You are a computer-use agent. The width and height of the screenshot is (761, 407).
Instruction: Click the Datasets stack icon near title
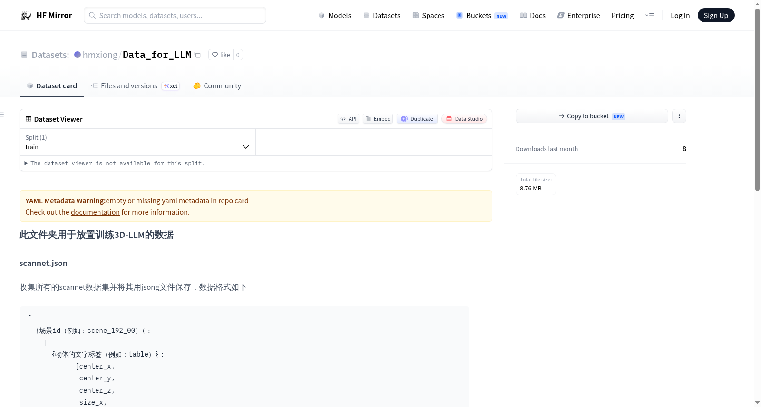point(24,55)
